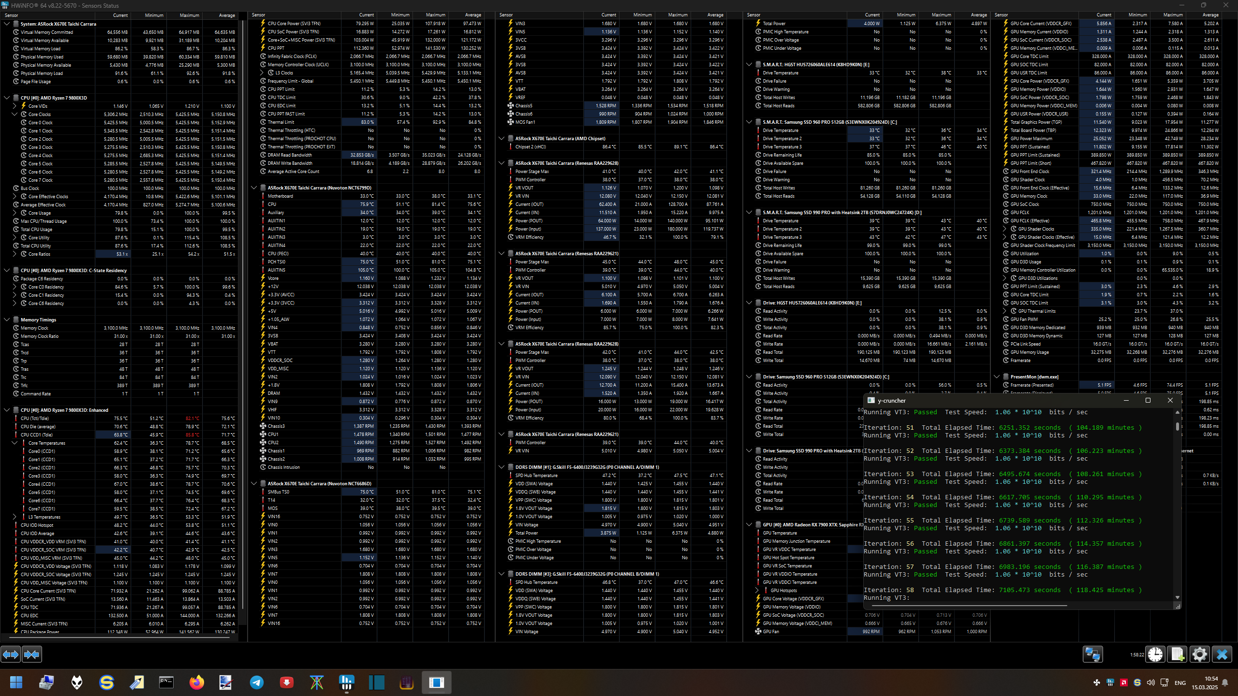Click the blue X close sensors icon
This screenshot has height=696, width=1238.
[x=1222, y=654]
